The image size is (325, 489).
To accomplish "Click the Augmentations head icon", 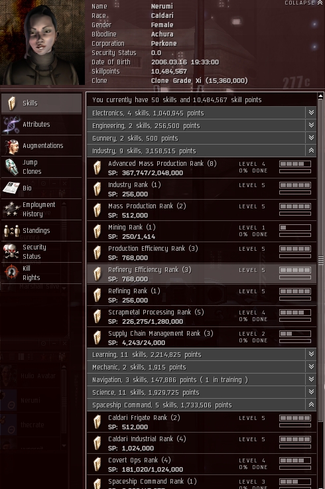I will click(x=11, y=146).
